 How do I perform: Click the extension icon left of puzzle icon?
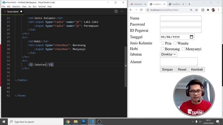[203, 10]
